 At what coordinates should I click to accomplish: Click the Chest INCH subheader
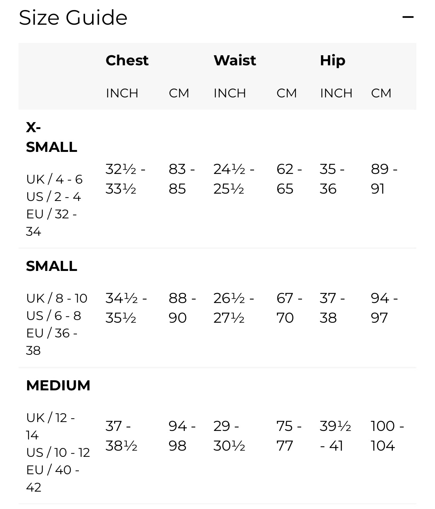click(122, 93)
